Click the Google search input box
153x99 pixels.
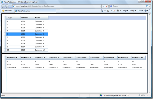[129, 6]
